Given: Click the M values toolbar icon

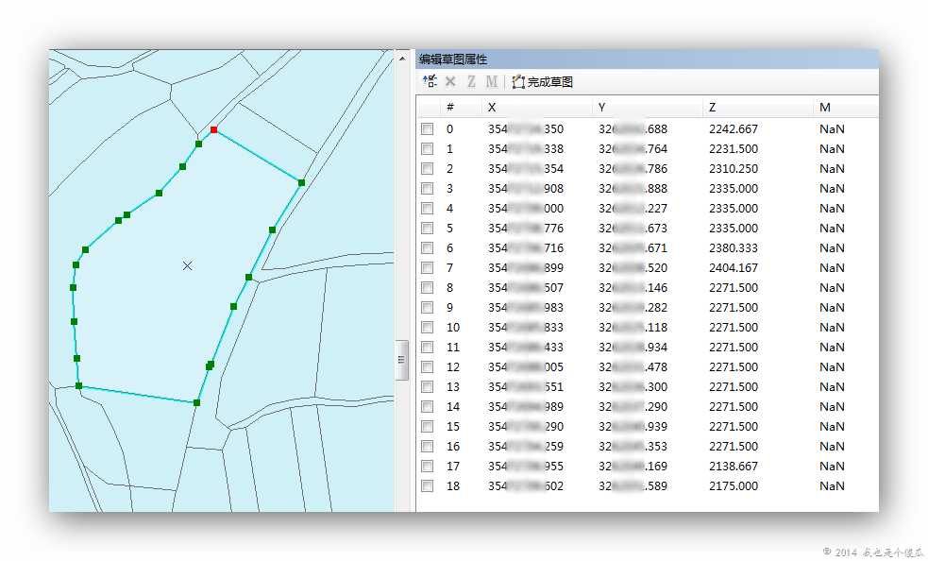Looking at the screenshot, I should (491, 82).
